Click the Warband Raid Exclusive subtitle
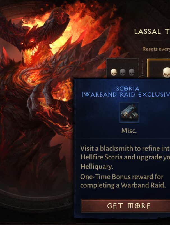The width and height of the screenshot is (170, 225). click(126, 95)
